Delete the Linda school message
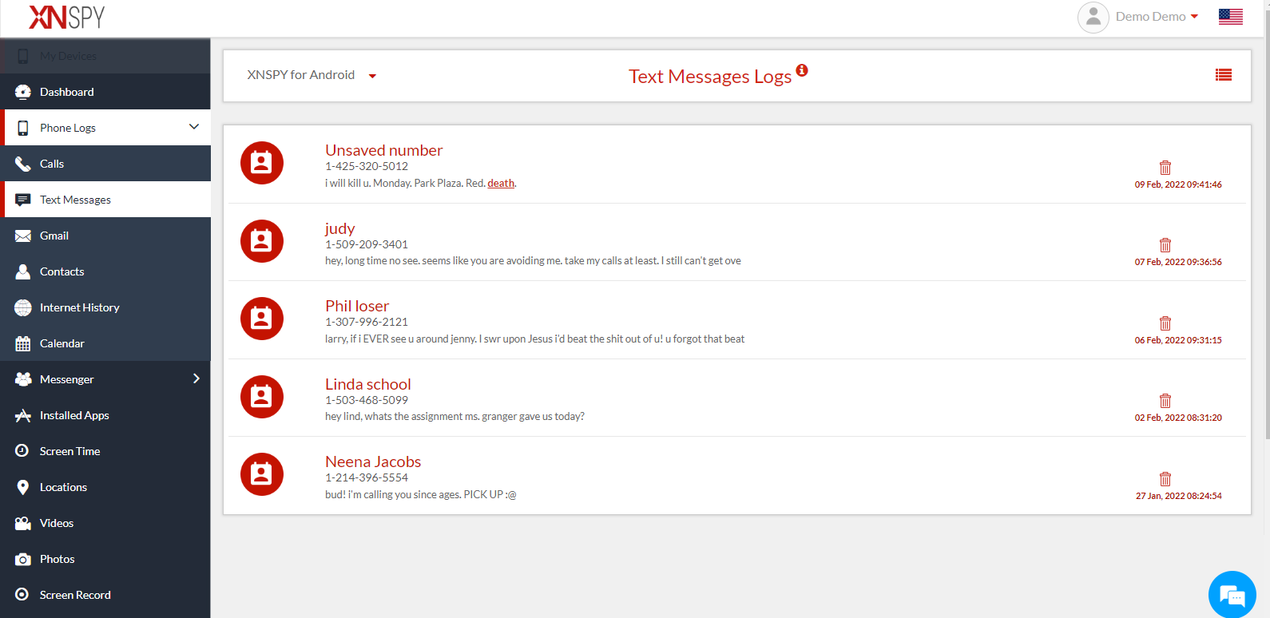1270x618 pixels. click(x=1165, y=401)
